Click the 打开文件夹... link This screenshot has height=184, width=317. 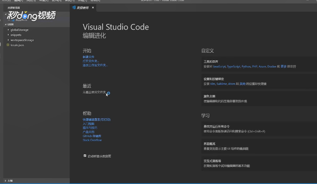click(91, 61)
